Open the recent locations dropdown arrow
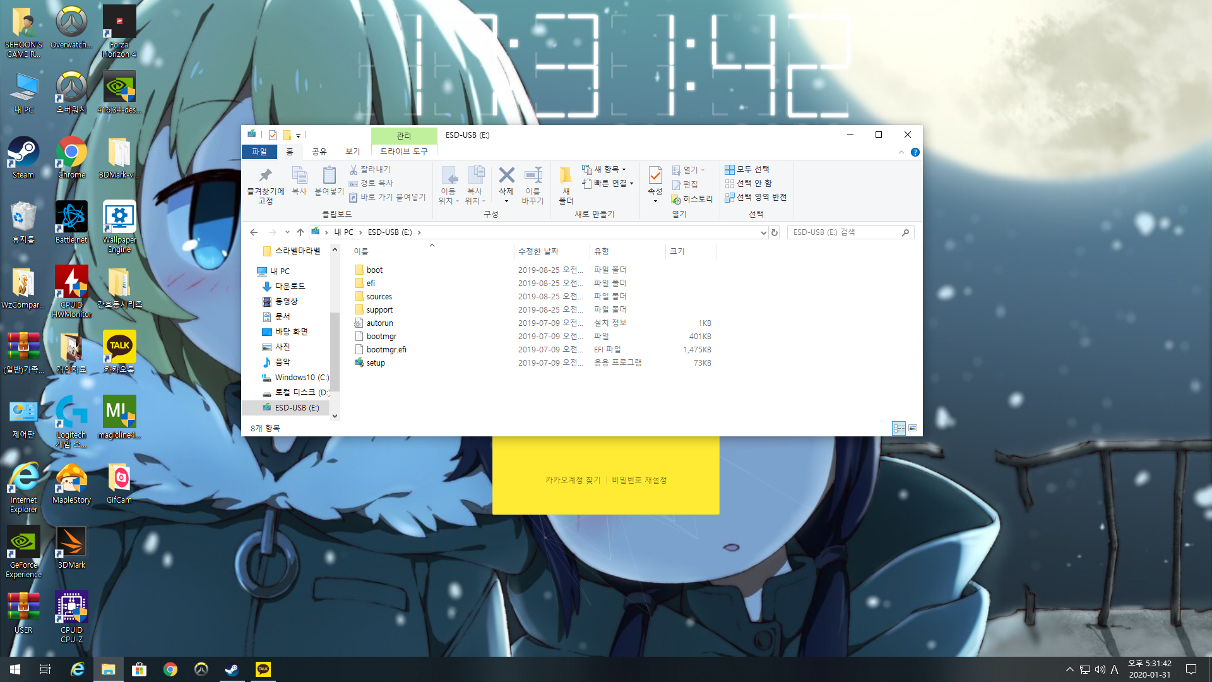The width and height of the screenshot is (1212, 682). [287, 232]
